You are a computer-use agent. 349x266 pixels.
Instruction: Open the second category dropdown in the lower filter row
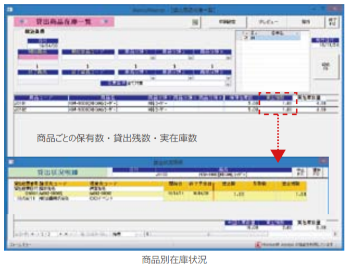[191, 78]
